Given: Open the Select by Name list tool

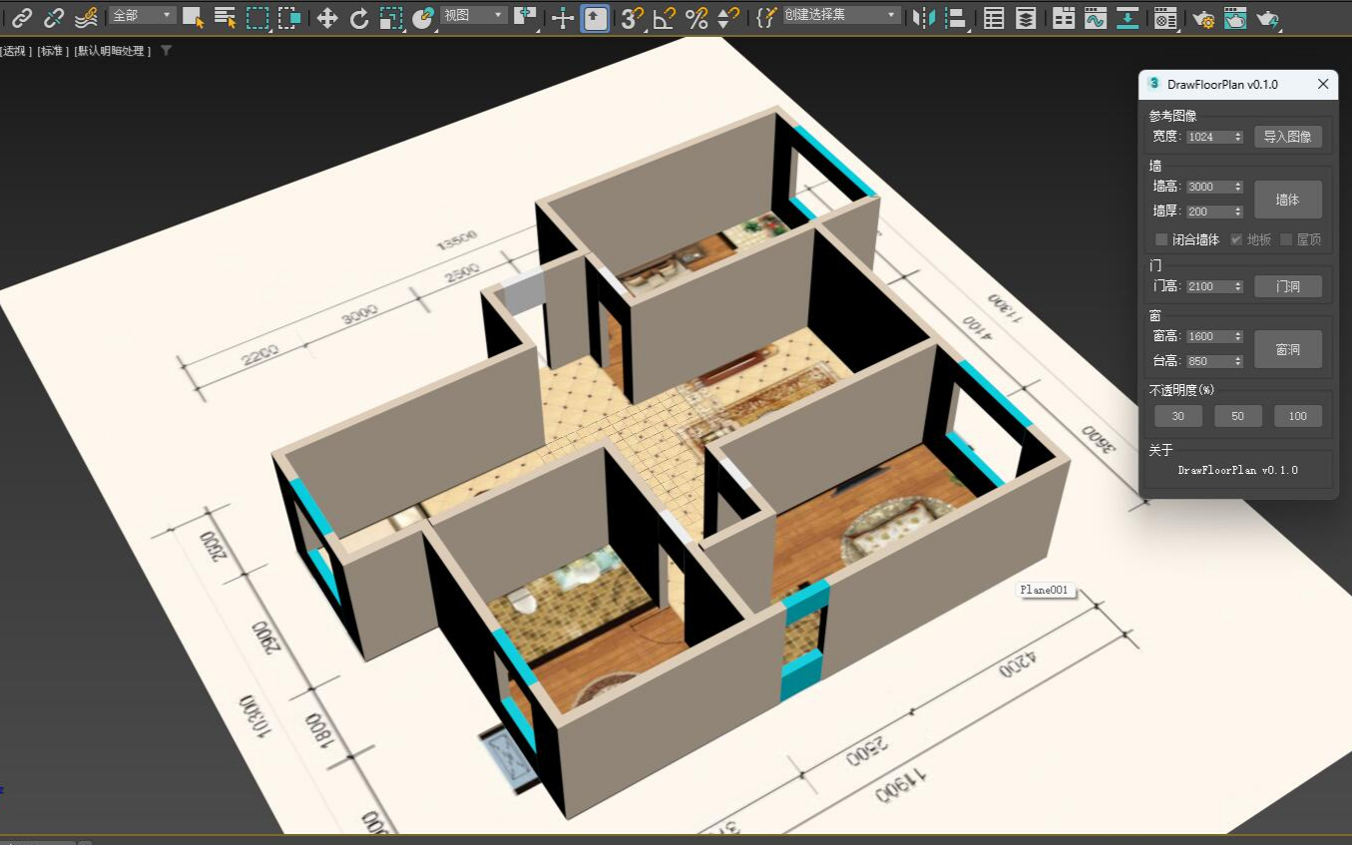Looking at the screenshot, I should (225, 17).
